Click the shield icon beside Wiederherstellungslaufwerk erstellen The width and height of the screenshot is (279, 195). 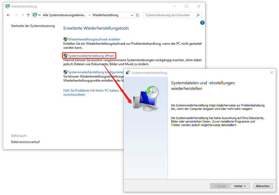pos(65,39)
